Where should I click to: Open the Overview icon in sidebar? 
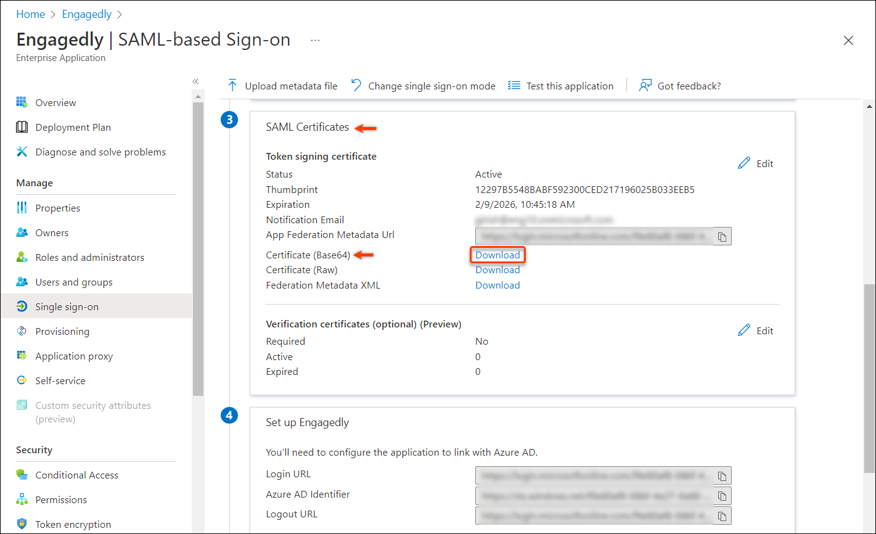(22, 102)
